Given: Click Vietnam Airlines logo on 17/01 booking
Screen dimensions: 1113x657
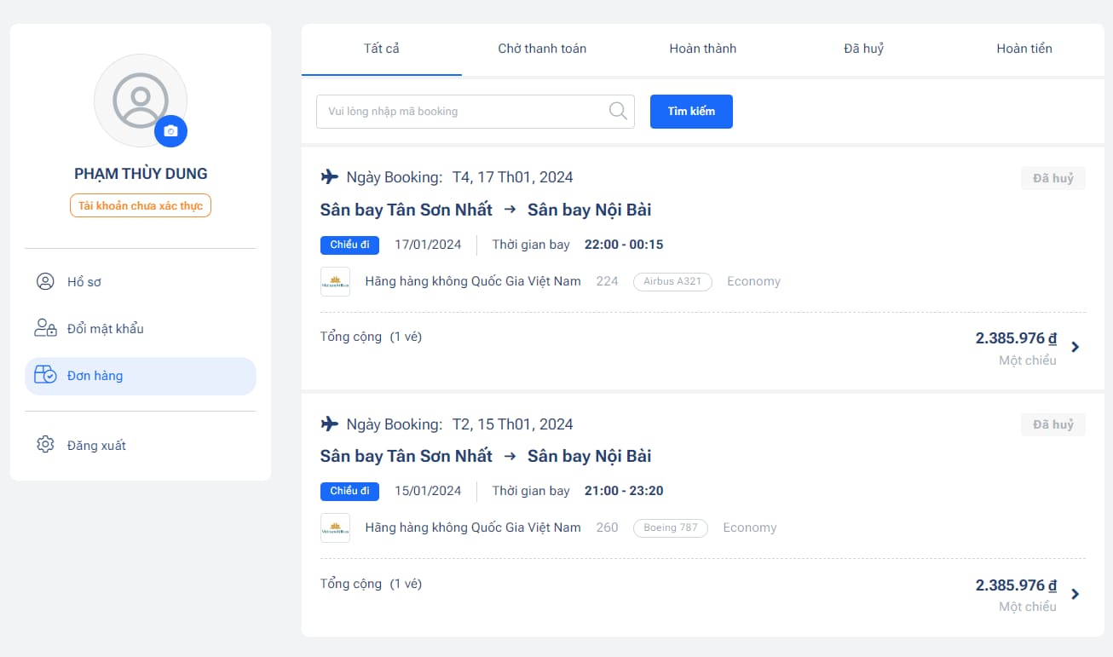Looking at the screenshot, I should [335, 281].
